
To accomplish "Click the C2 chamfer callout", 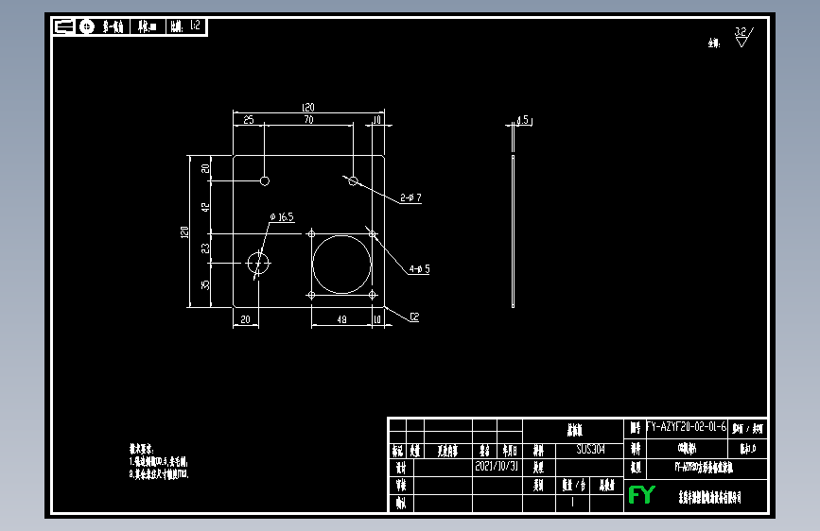I will (x=414, y=317).
